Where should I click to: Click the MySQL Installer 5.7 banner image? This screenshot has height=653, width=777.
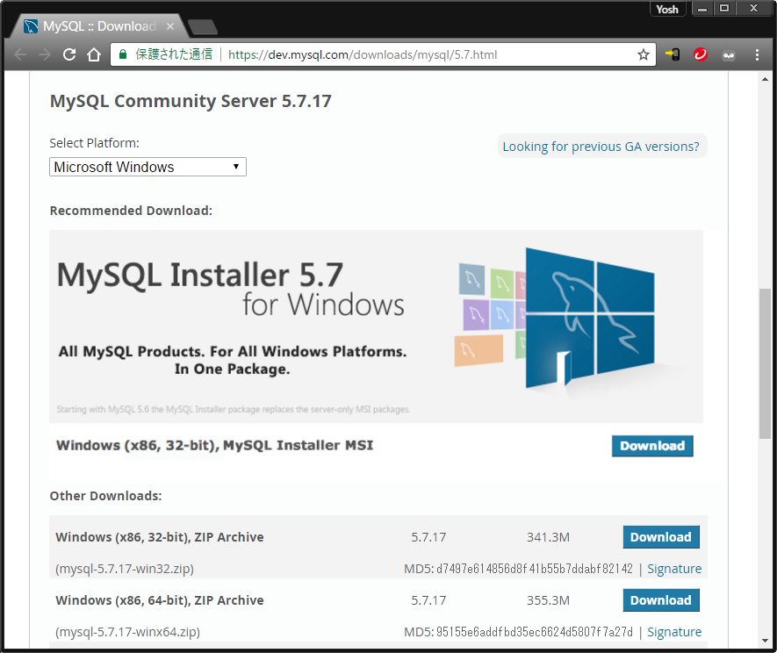(x=376, y=326)
